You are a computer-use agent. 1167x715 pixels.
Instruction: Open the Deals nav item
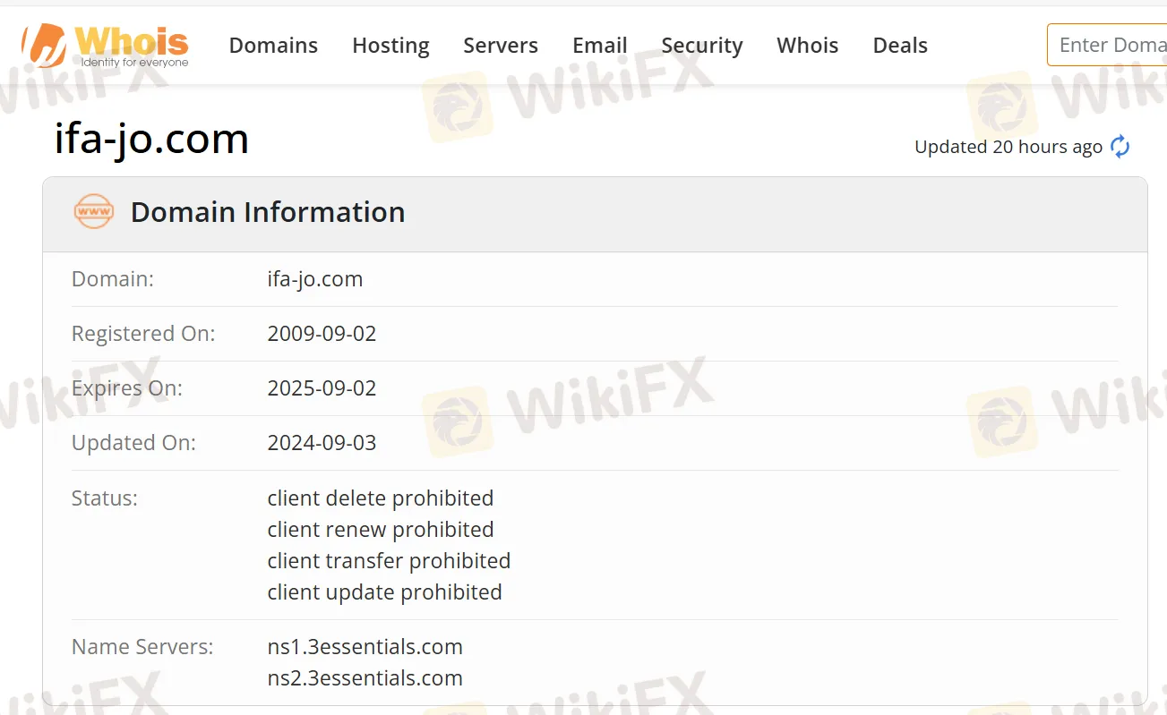point(900,46)
